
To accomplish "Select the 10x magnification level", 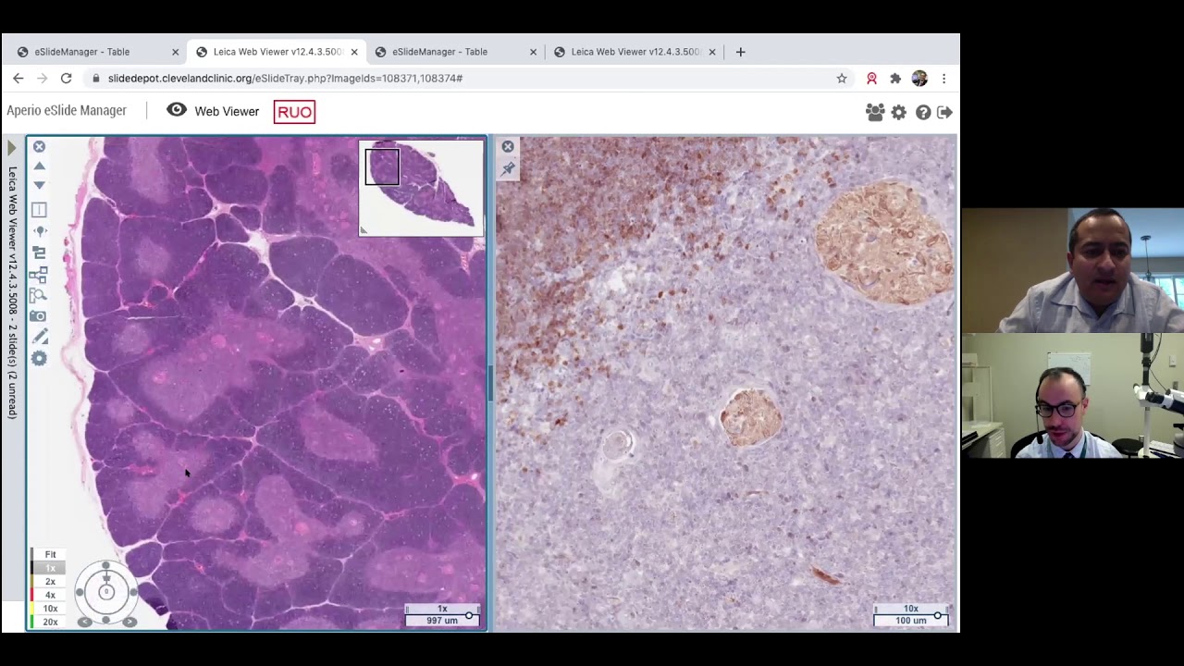I will (50, 609).
